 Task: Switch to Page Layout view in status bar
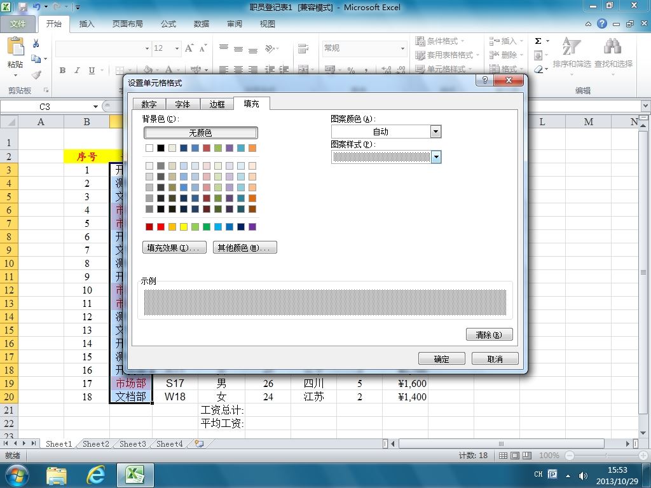point(514,456)
